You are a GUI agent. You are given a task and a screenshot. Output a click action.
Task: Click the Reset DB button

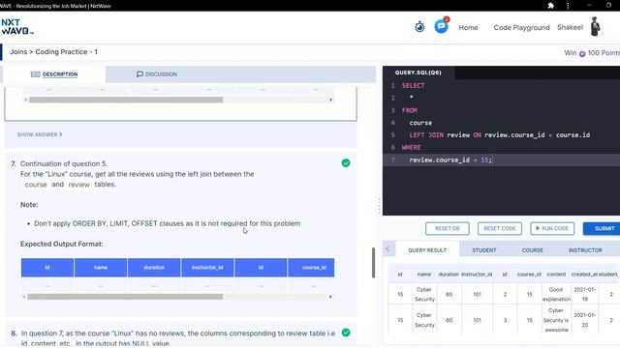click(x=448, y=228)
